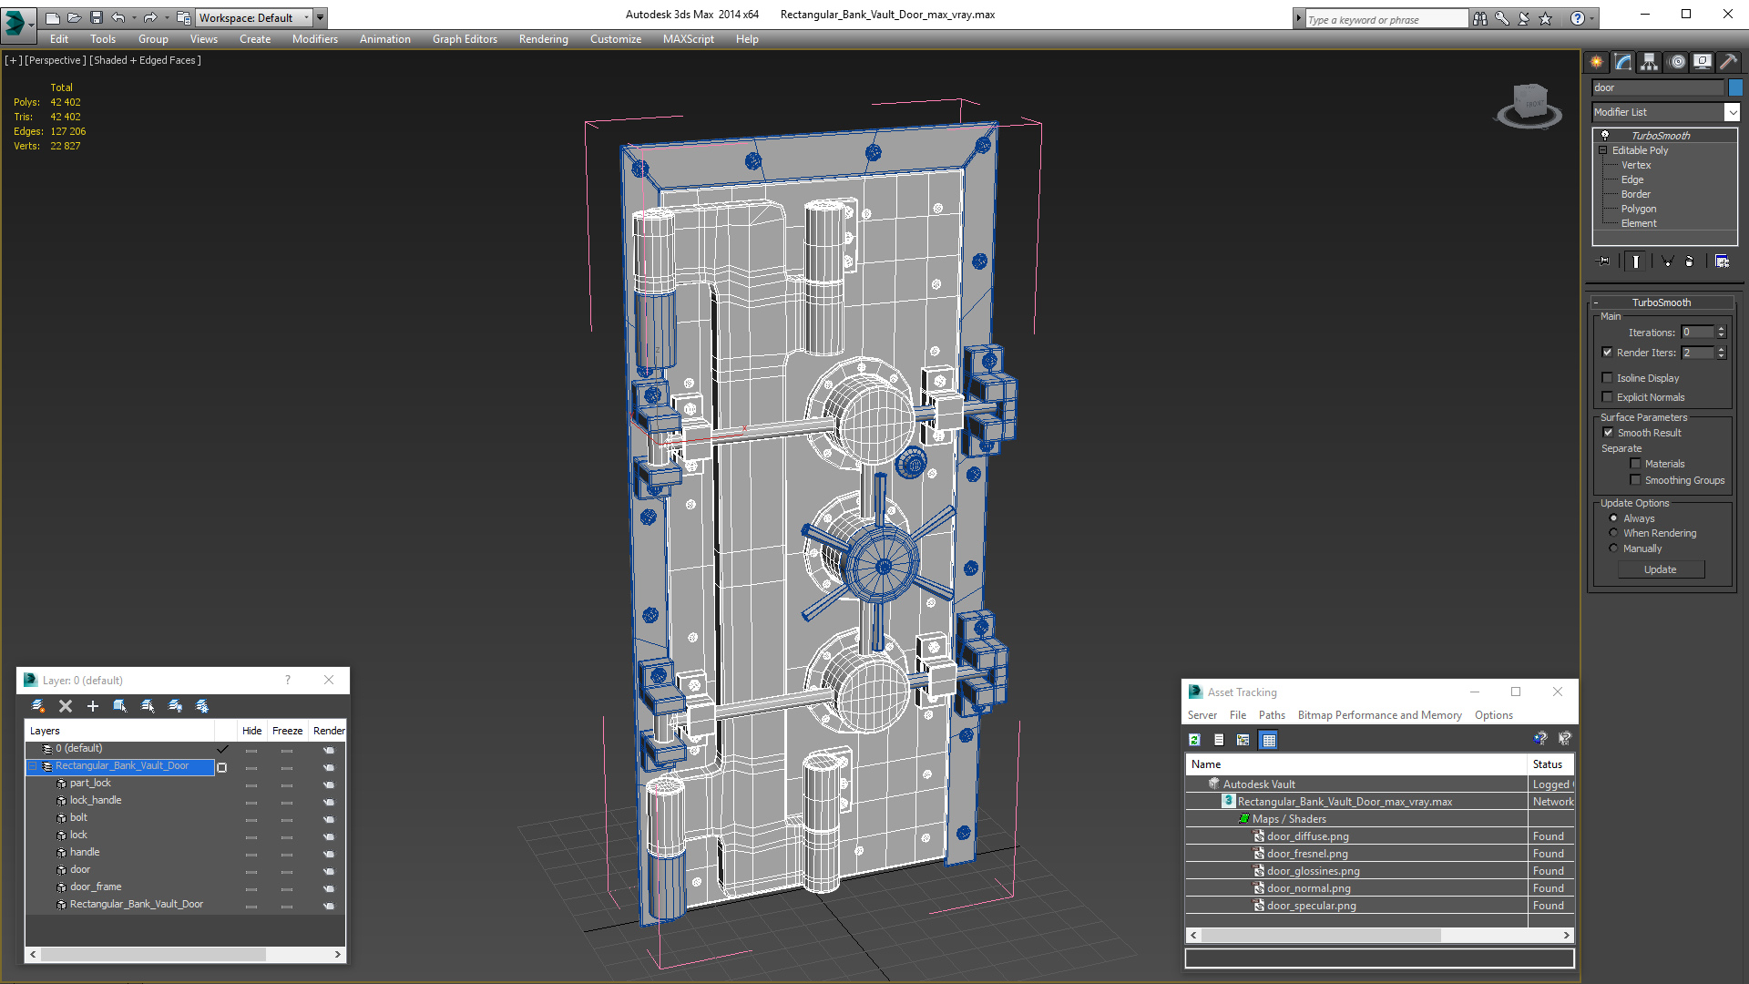Click the Update button
This screenshot has width=1749, height=984.
[1660, 569]
